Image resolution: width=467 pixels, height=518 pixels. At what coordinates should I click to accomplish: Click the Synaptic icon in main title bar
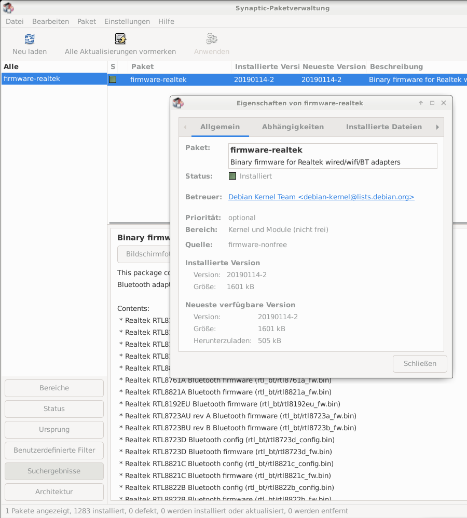(8, 8)
